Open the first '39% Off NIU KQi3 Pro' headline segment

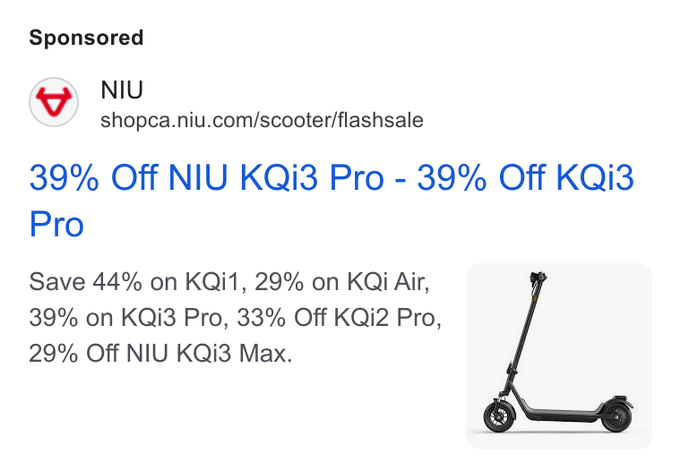point(207,177)
